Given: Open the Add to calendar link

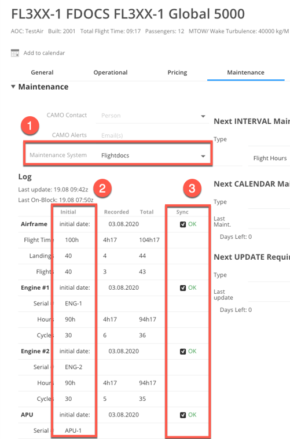Looking at the screenshot, I should (44, 53).
